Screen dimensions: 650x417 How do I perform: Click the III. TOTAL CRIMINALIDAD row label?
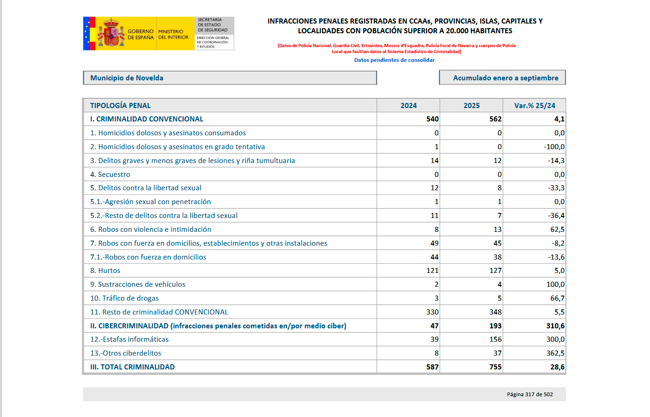tap(133, 367)
